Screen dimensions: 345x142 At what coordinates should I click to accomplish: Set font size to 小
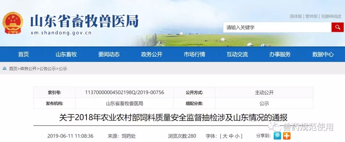tap(237, 136)
